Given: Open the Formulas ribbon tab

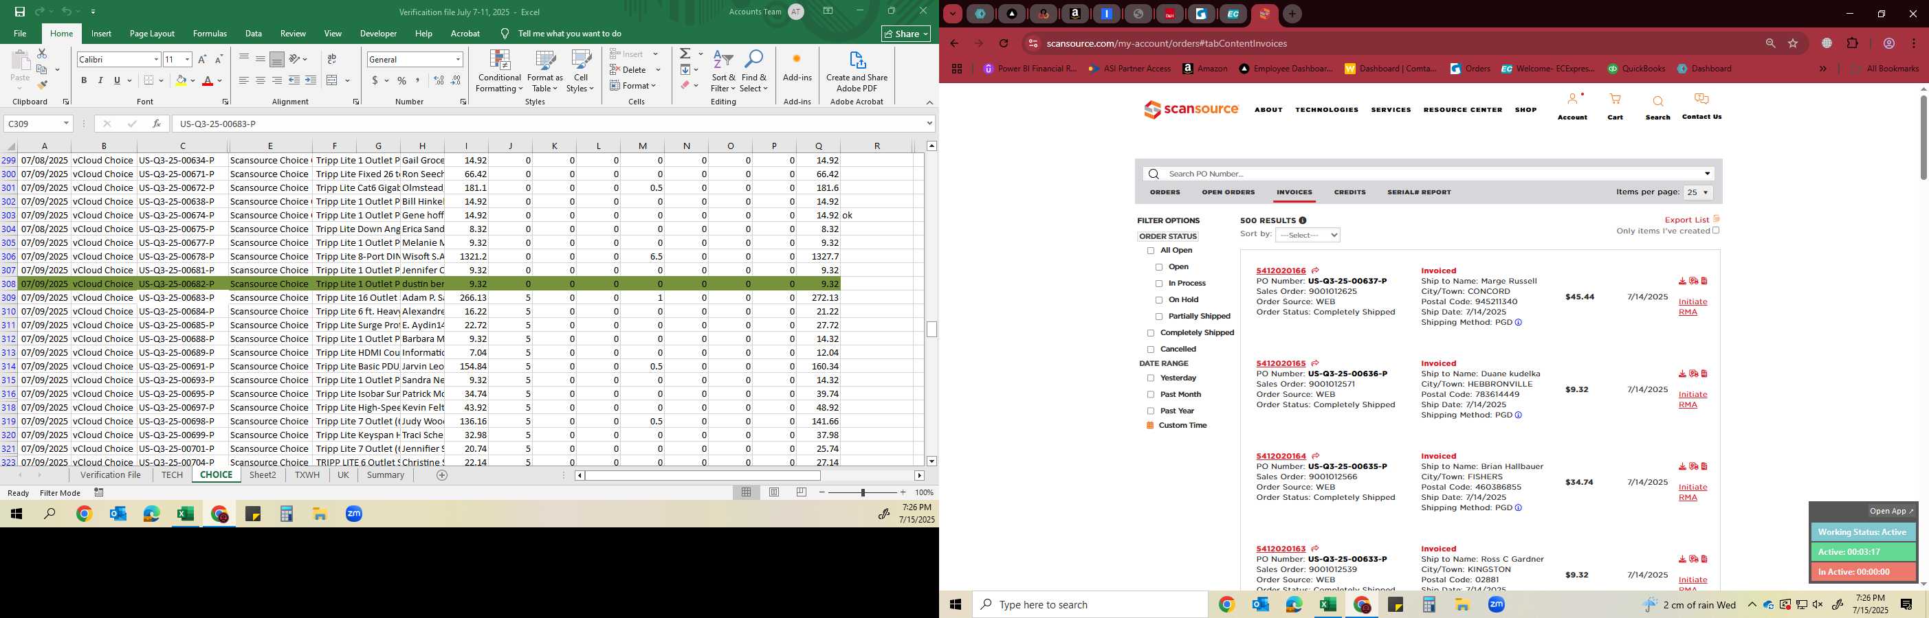Looking at the screenshot, I should tap(210, 34).
